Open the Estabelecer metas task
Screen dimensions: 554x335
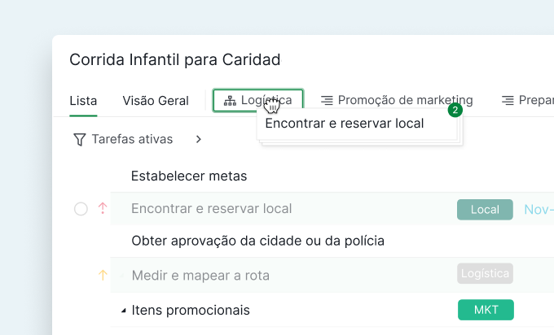tap(189, 176)
